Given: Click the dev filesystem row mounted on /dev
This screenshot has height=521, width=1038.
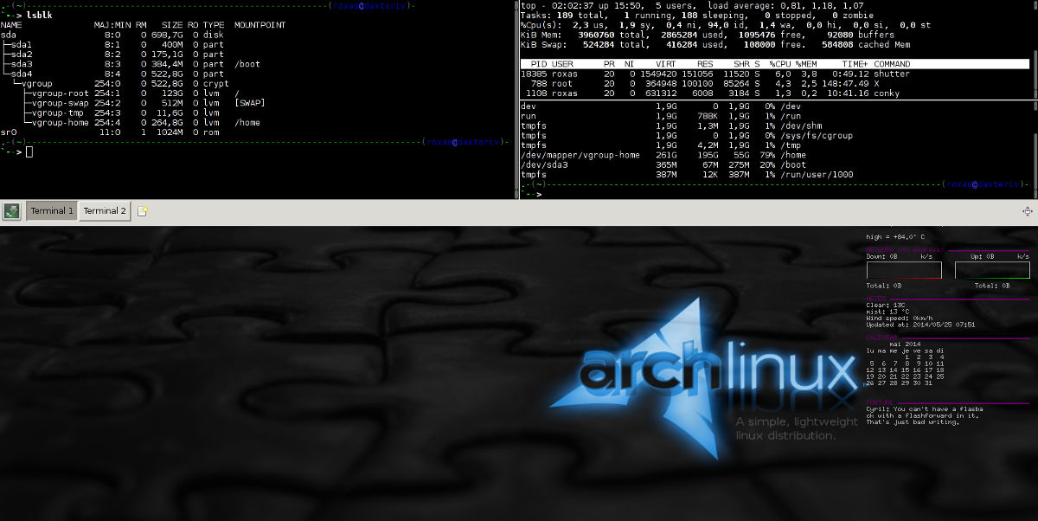Looking at the screenshot, I should [x=662, y=106].
